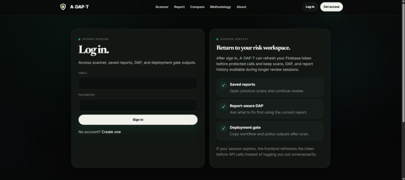Image resolution: width=405 pixels, height=180 pixels.
Task: Open the Compare section
Action: click(197, 7)
